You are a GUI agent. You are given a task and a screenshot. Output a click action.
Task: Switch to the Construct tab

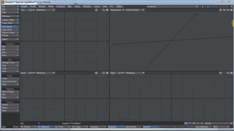(60, 7)
